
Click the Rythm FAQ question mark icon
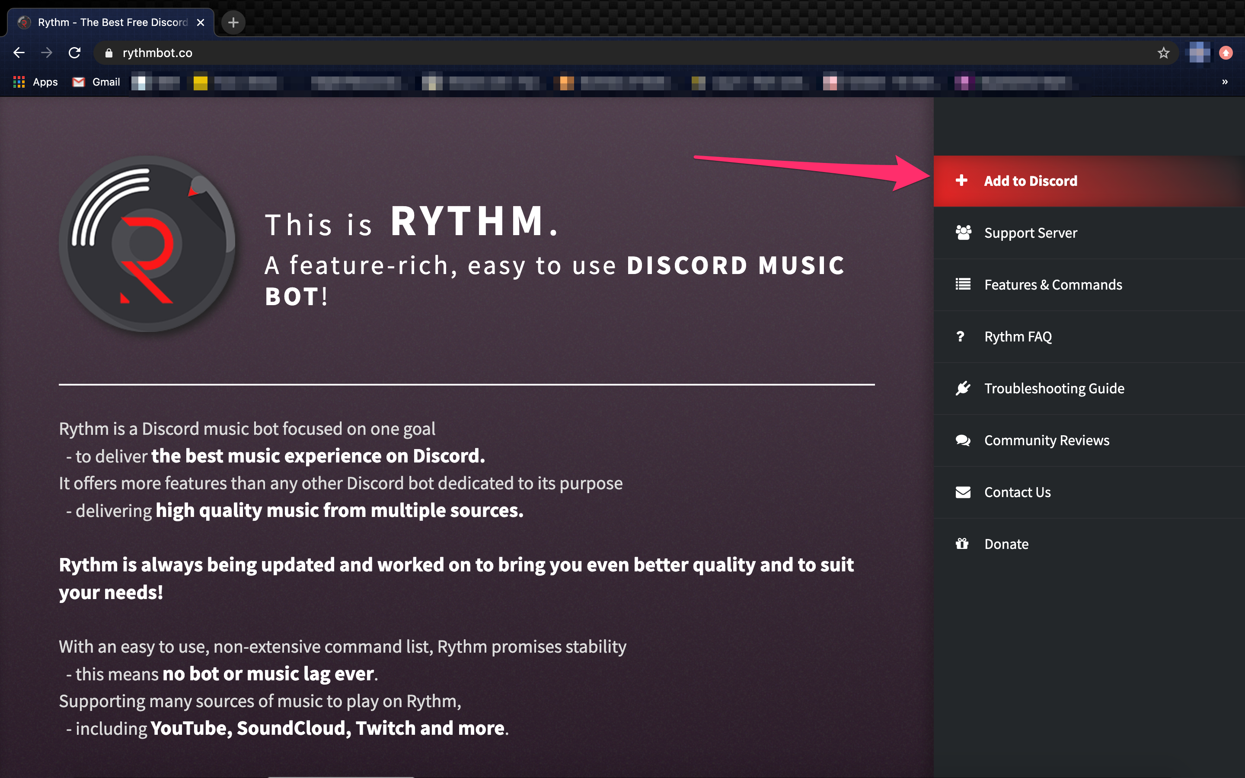coord(960,337)
